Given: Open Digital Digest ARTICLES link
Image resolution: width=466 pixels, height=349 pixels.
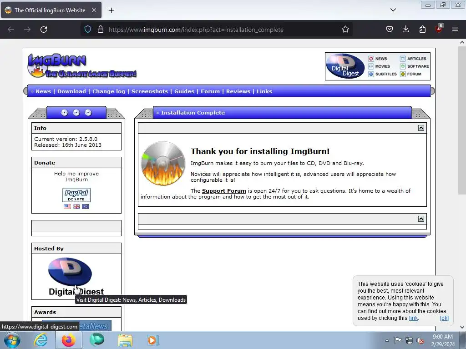Looking at the screenshot, I should coord(413,59).
